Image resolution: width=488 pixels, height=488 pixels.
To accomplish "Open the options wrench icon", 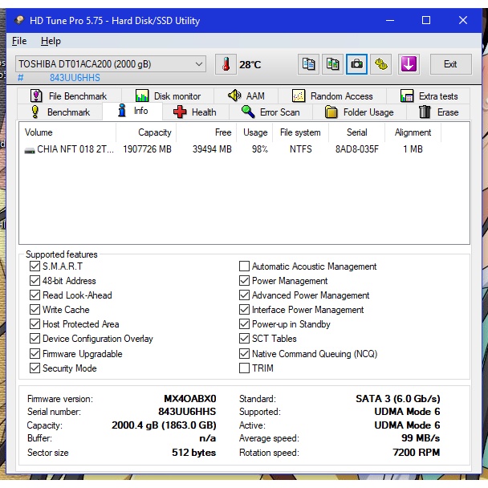I will point(381,64).
